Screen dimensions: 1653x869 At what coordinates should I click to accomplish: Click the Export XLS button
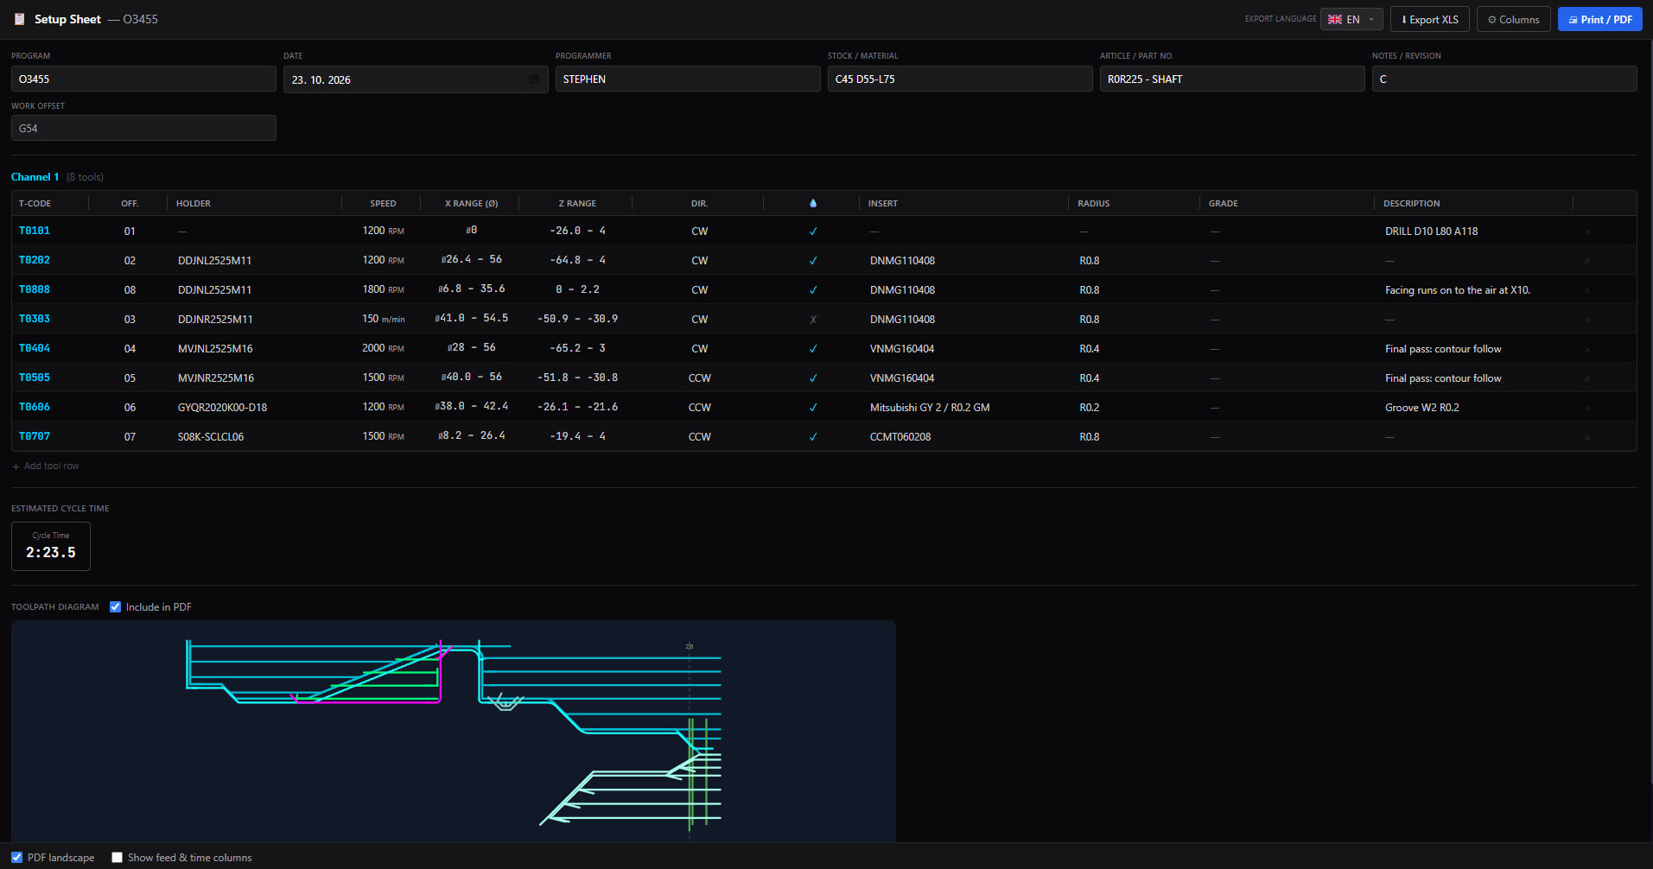1430,19
